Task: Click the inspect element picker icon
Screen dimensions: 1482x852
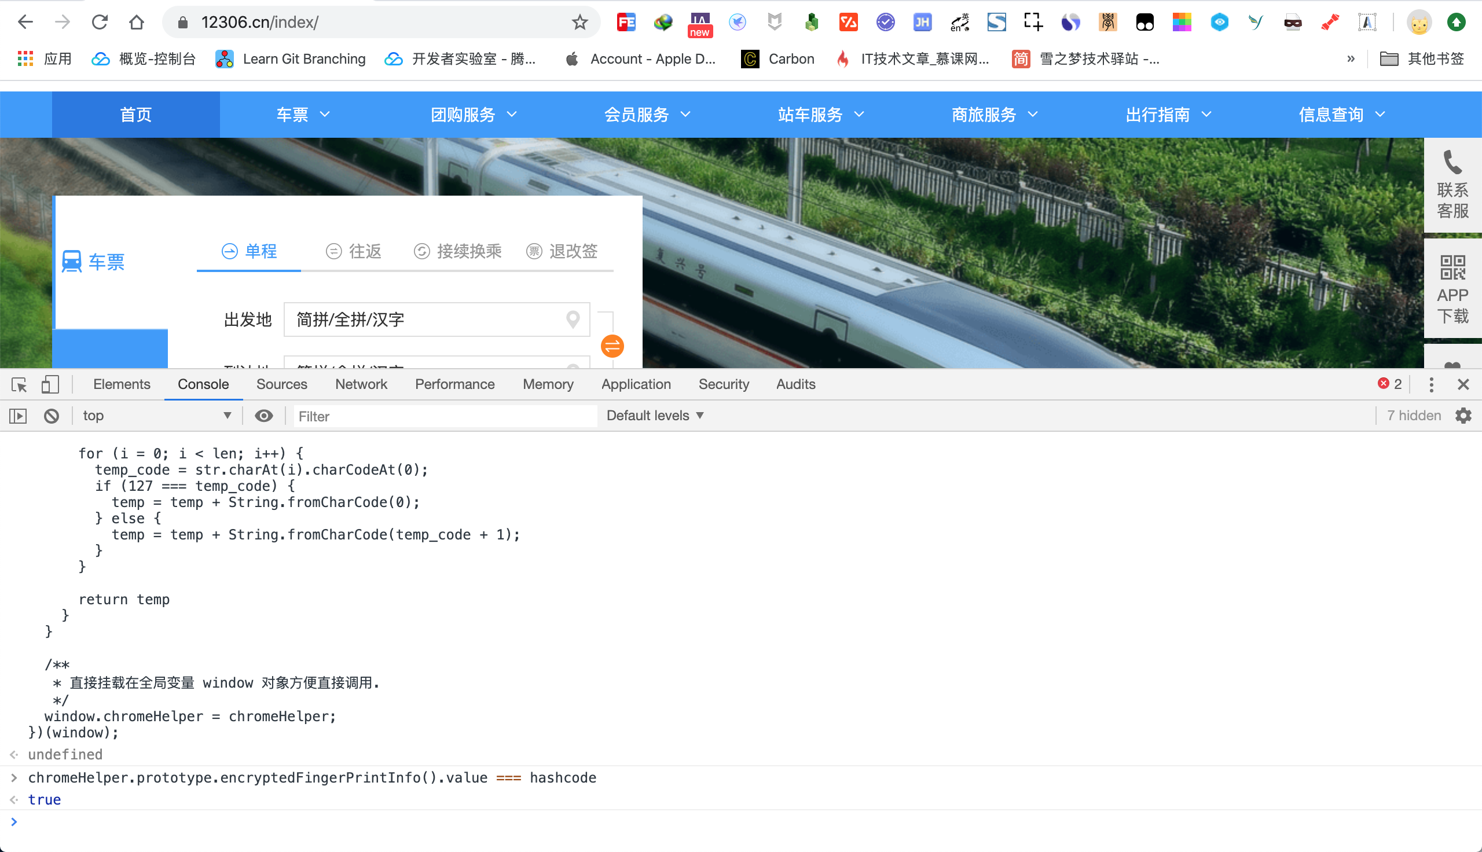Action: click(19, 384)
